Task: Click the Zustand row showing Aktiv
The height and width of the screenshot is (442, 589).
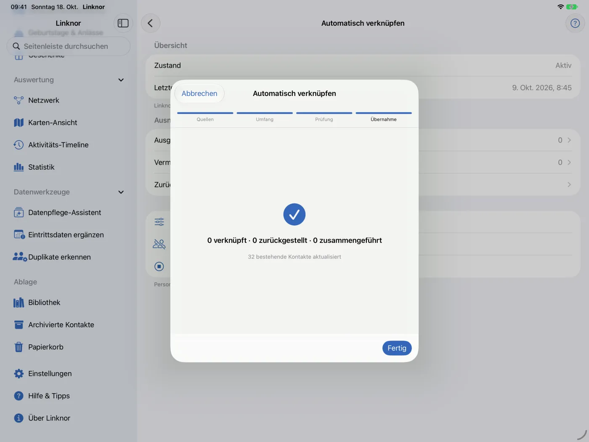Action: (363, 65)
